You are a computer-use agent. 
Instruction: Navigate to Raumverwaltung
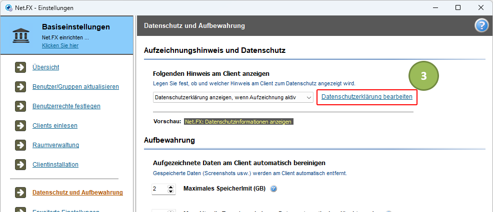pos(55,145)
